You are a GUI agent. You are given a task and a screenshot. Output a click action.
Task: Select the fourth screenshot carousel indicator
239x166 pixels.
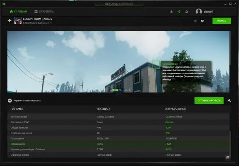pos(124,90)
